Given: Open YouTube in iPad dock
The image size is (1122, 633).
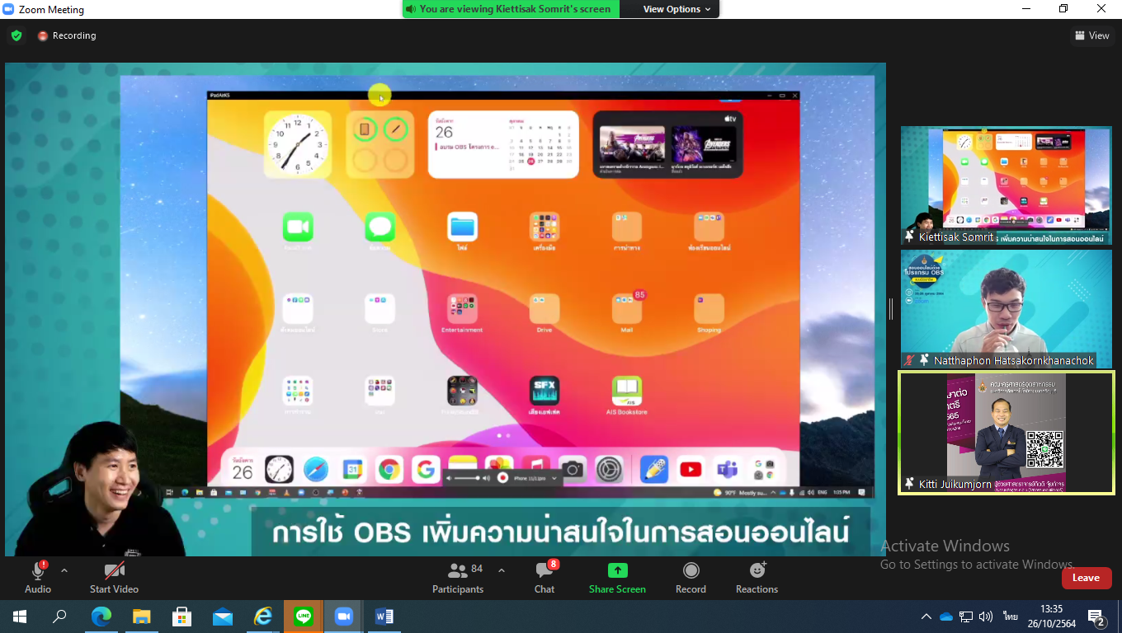Looking at the screenshot, I should (691, 470).
